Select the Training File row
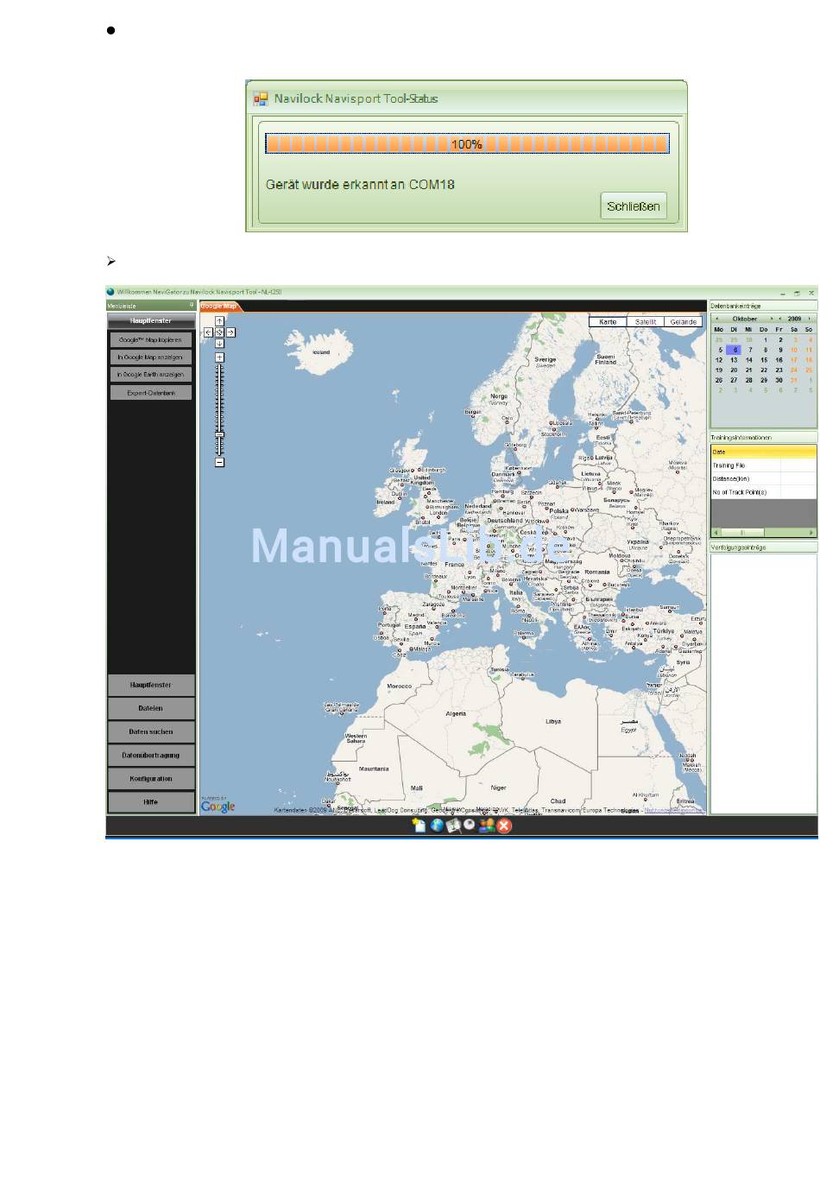 coord(764,465)
